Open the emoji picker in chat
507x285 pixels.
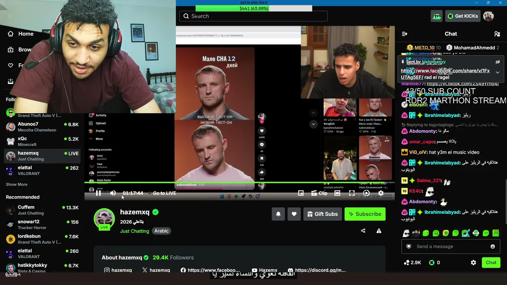(493, 247)
